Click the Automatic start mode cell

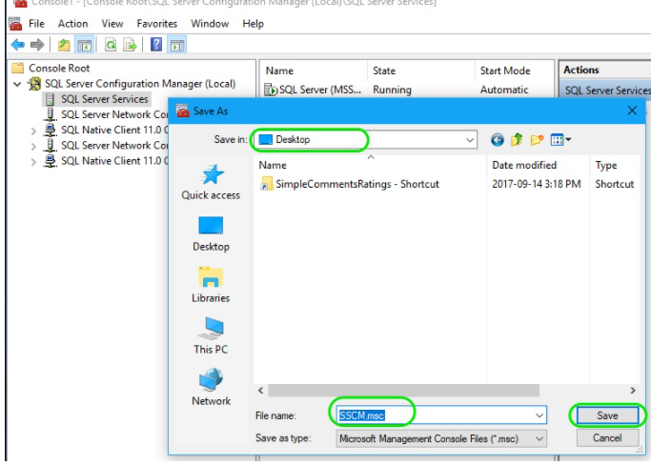click(504, 90)
